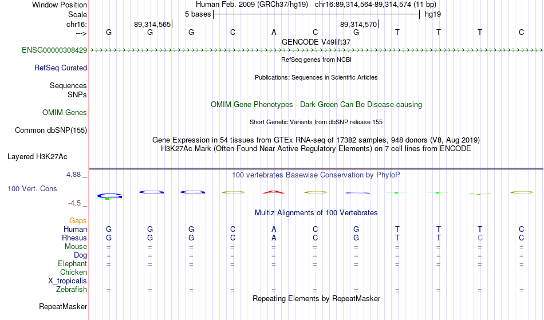
Task: Click the 89,314,570 position marker
Action: pos(360,24)
